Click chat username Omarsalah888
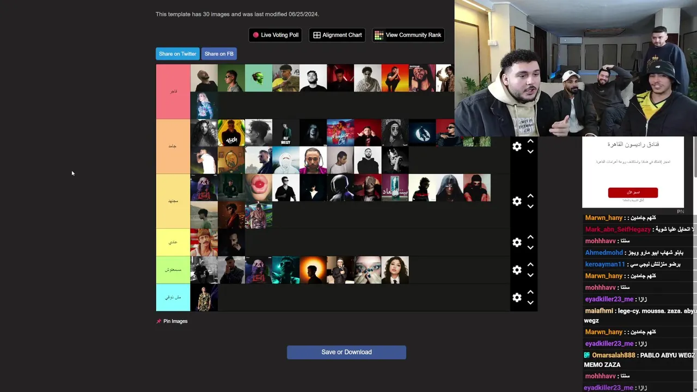Image resolution: width=697 pixels, height=392 pixels. tap(613, 355)
